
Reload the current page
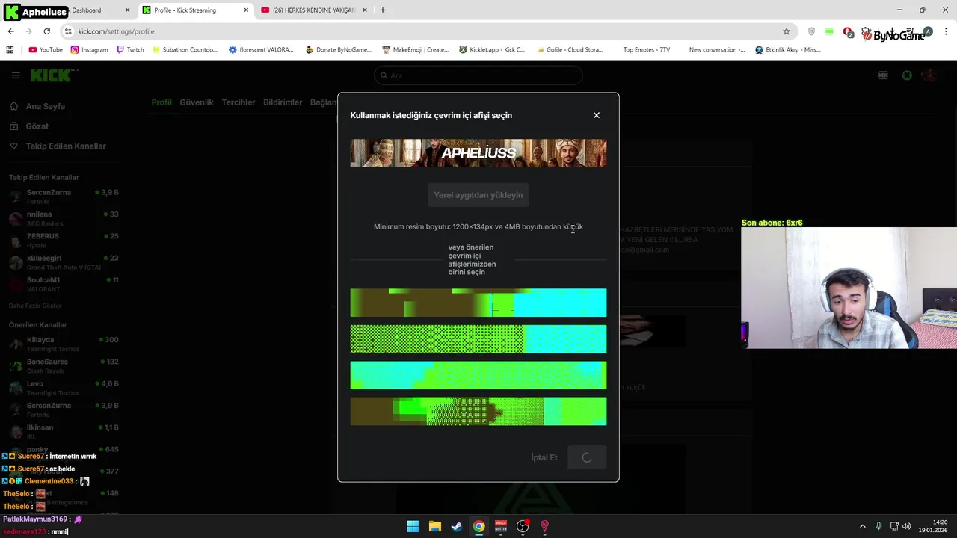point(46,31)
